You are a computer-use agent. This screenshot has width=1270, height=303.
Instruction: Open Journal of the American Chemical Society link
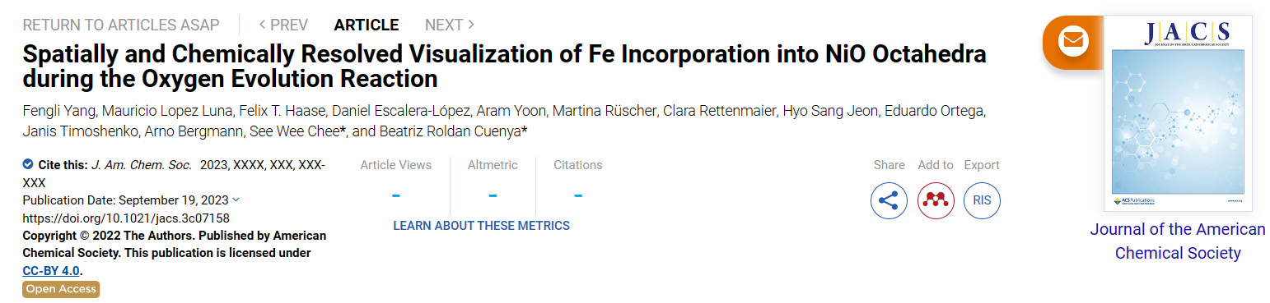click(1178, 241)
